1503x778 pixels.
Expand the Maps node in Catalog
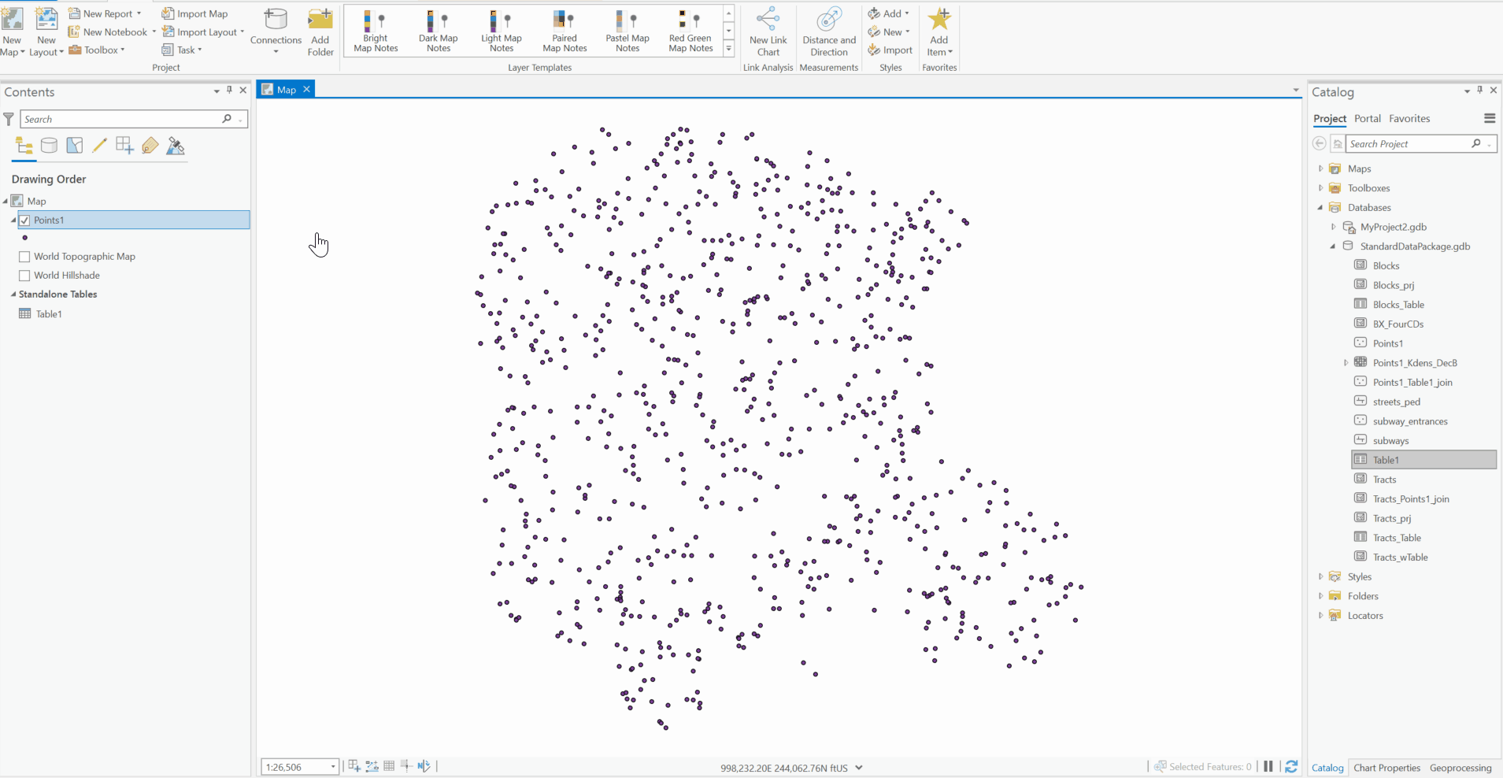tap(1321, 169)
